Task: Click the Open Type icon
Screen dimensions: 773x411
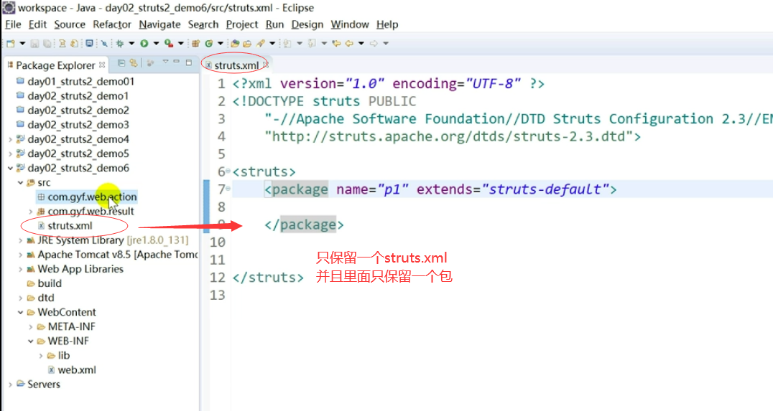Action: pos(235,44)
